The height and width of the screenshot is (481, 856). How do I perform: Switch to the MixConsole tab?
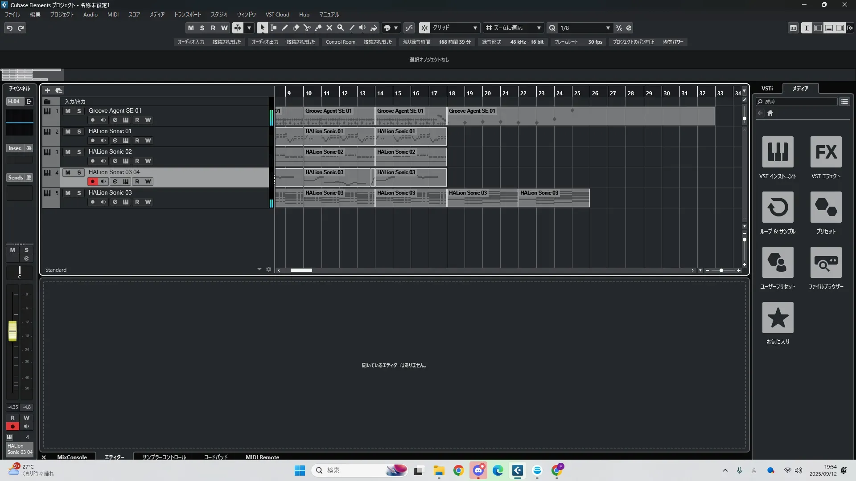(72, 457)
